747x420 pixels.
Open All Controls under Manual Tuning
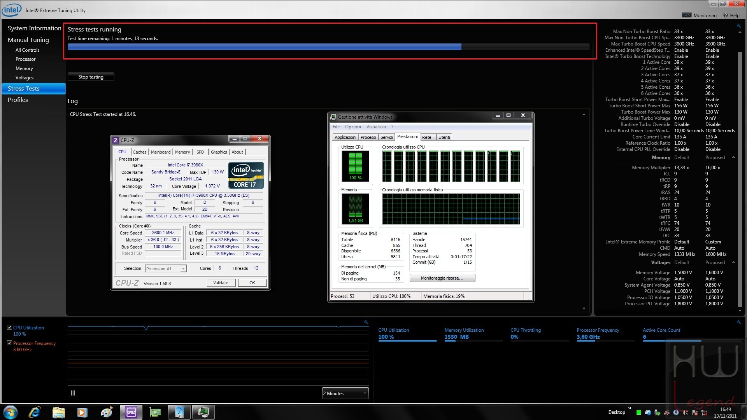[27, 50]
